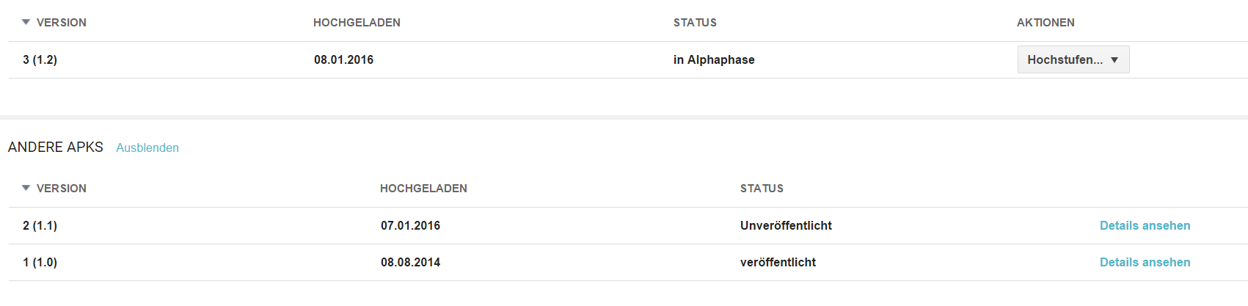Screen dimensions: 1248x306
Task: Click HOCHGELADEN header in the Andere APKs table
Action: [423, 189]
